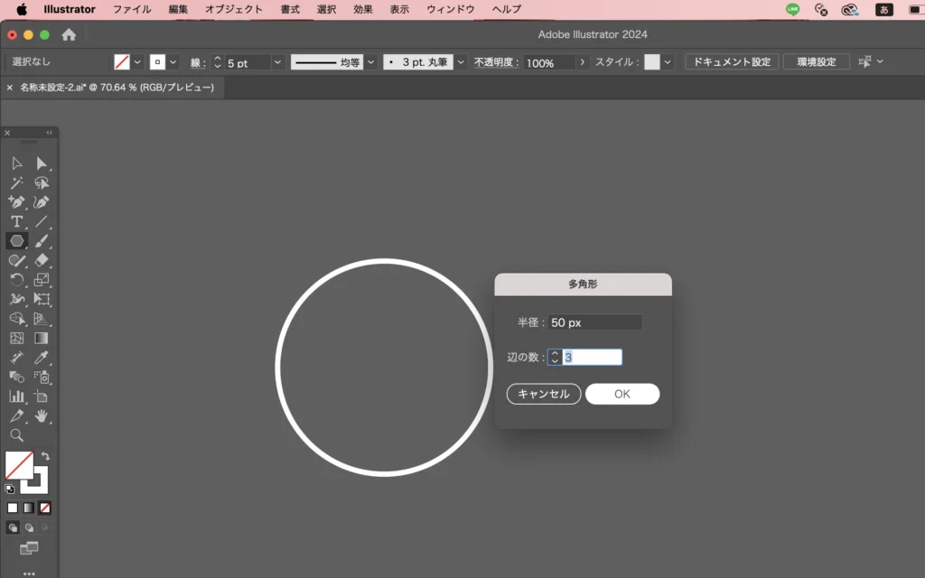
Task: Select the Direct Selection tool
Action: click(42, 163)
